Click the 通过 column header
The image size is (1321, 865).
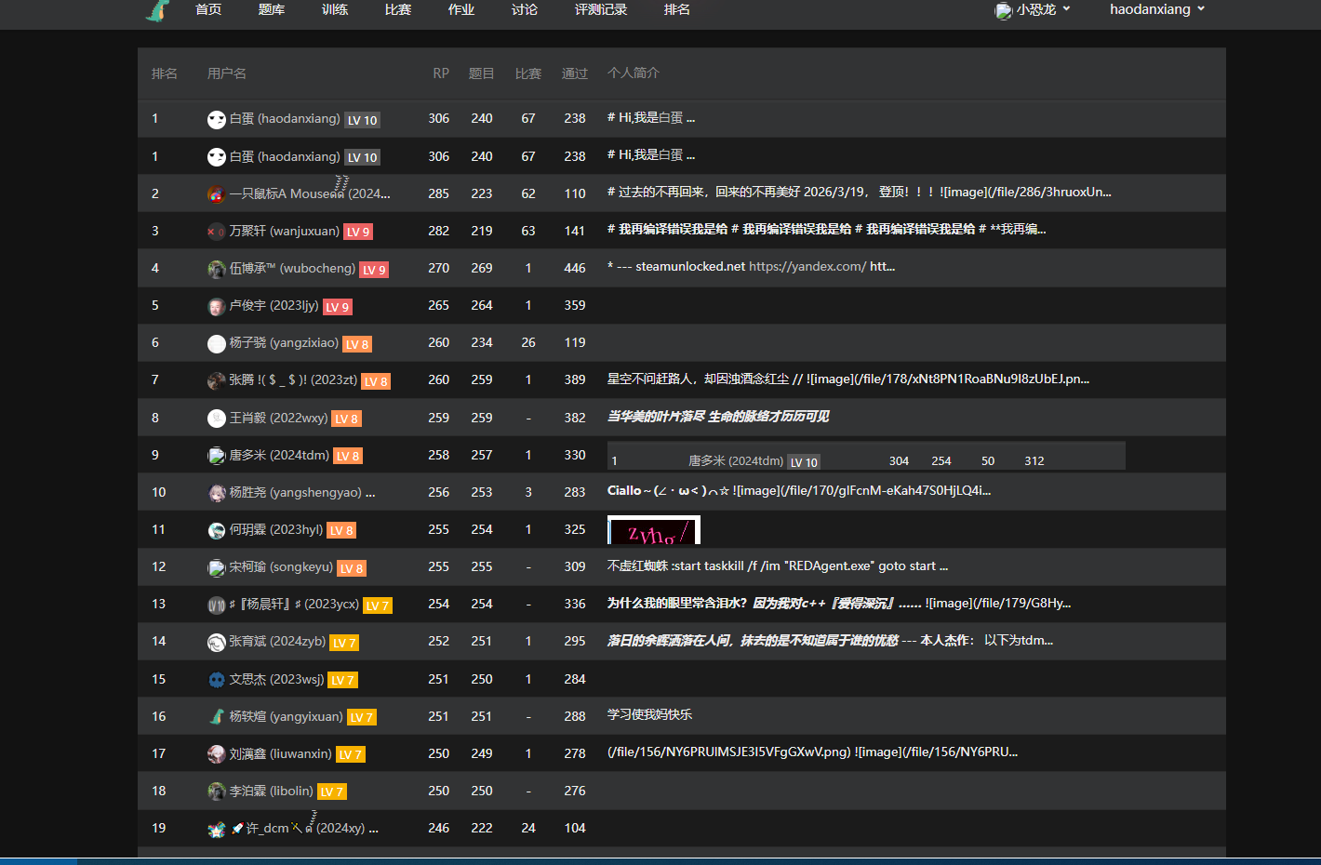click(x=575, y=73)
